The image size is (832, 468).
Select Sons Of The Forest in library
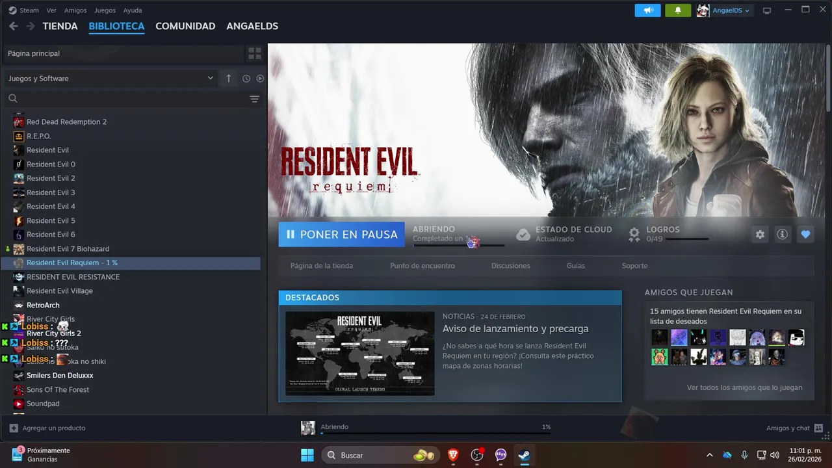coord(58,389)
